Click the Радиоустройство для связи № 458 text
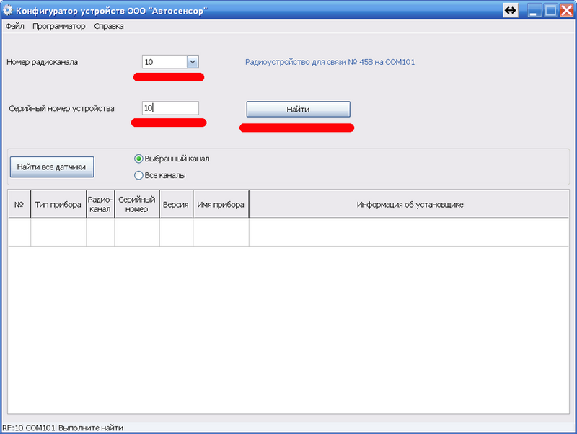 point(330,62)
